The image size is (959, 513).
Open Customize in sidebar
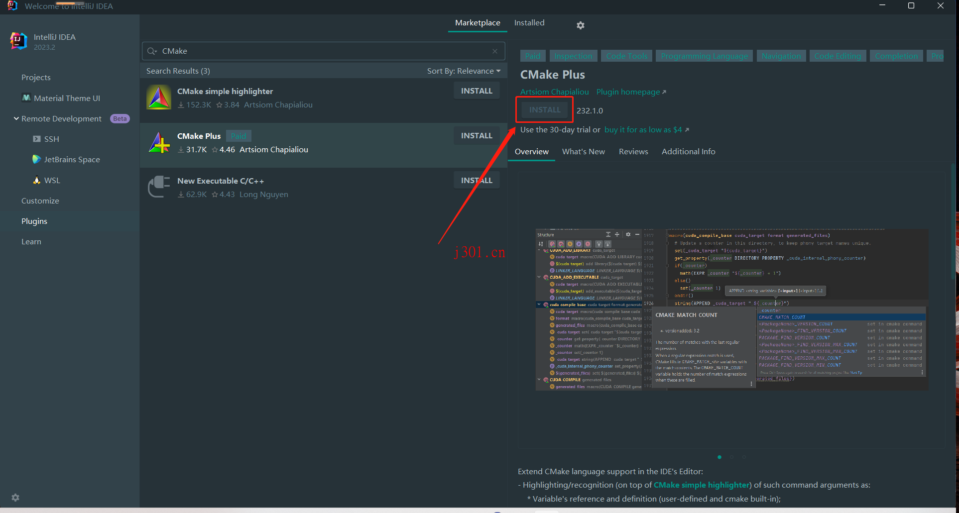[x=40, y=201]
